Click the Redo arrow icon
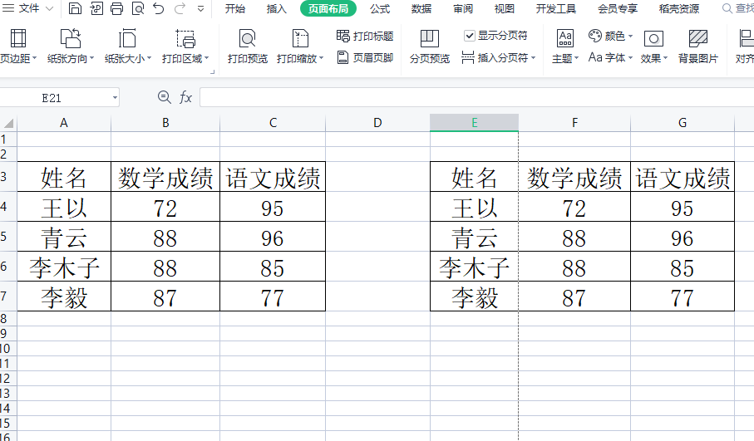 (180, 8)
